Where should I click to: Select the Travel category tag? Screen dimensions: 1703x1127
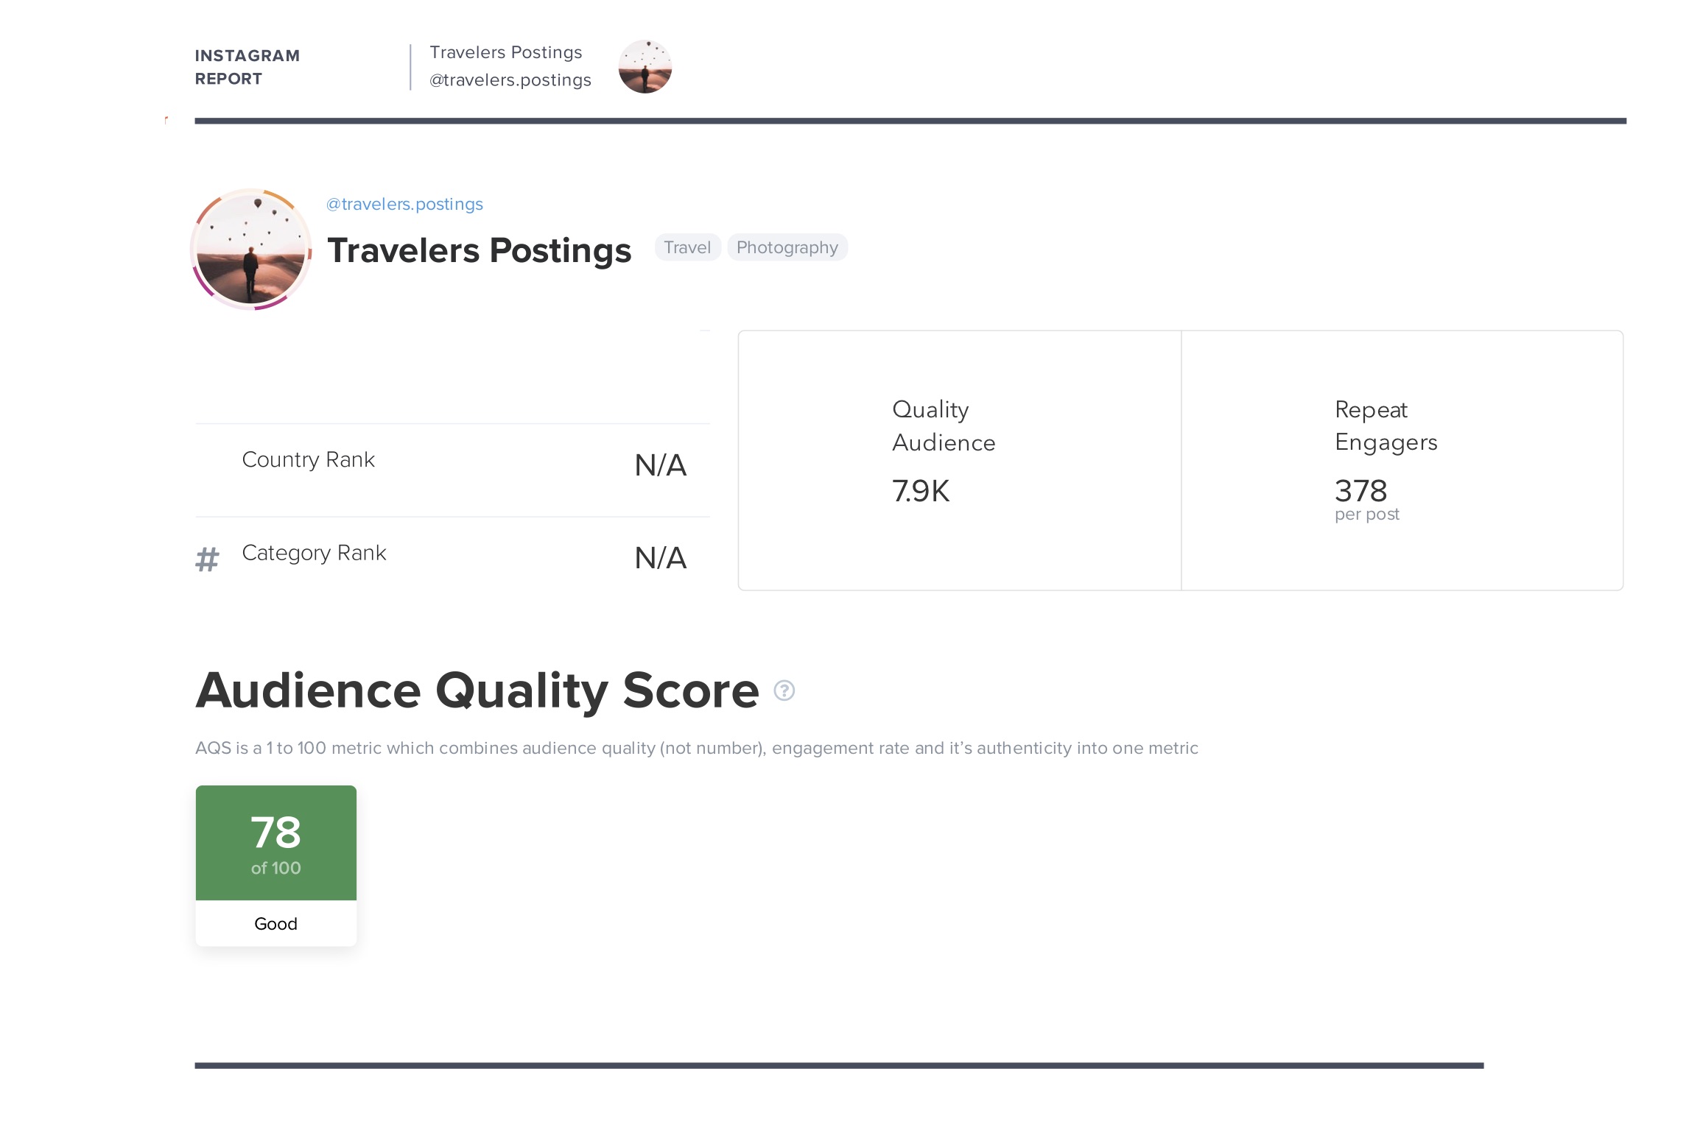[687, 247]
